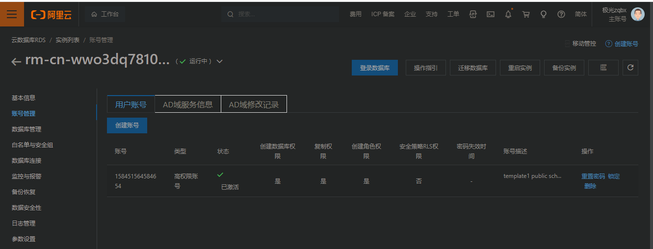This screenshot has width=653, height=249.
Task: Open 数据安全性 in the sidebar
Action: coord(26,208)
